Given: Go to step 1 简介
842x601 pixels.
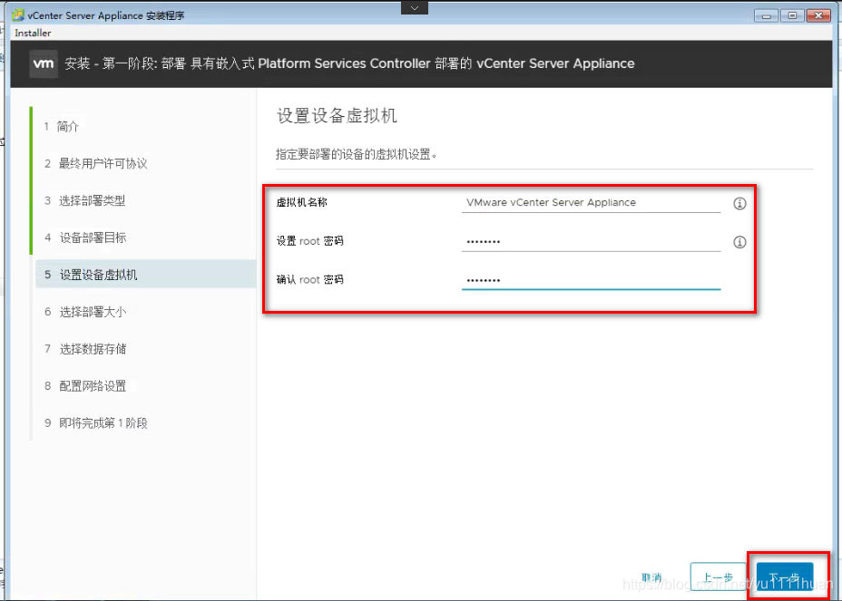Looking at the screenshot, I should [x=61, y=126].
